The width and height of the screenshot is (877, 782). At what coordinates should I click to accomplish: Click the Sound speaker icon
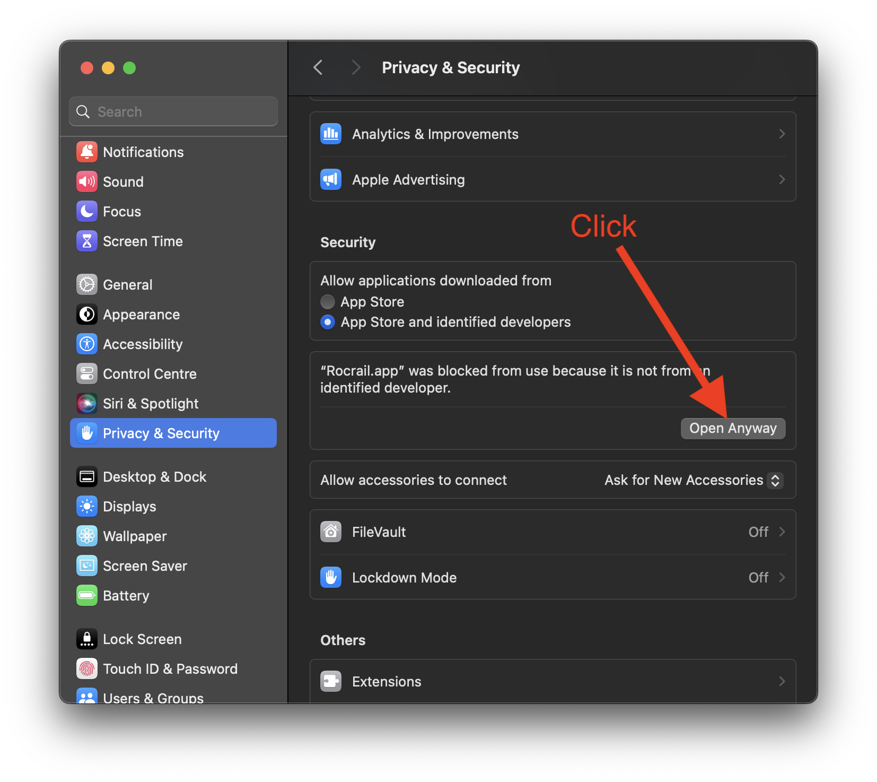click(x=87, y=182)
